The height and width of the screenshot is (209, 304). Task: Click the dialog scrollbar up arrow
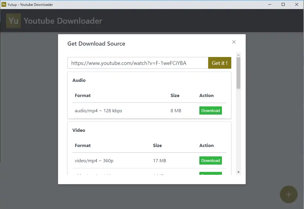point(238,55)
